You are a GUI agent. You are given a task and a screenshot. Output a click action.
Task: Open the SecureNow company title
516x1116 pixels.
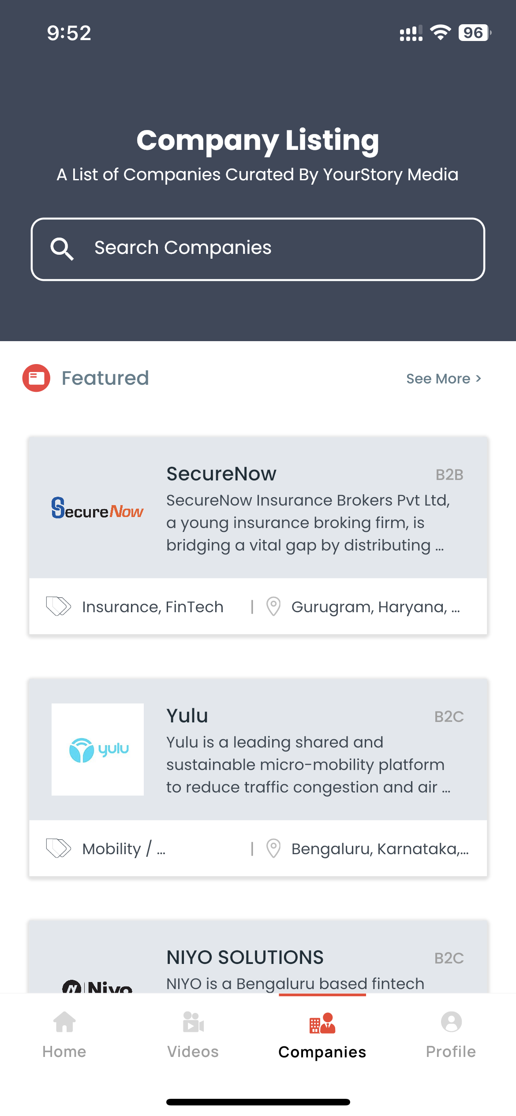[221, 474]
